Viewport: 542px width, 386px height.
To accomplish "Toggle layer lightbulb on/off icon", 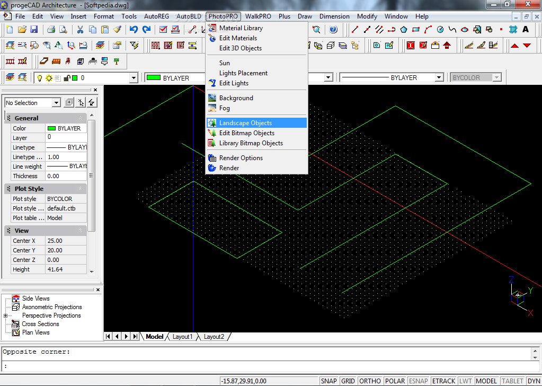I will coord(40,78).
